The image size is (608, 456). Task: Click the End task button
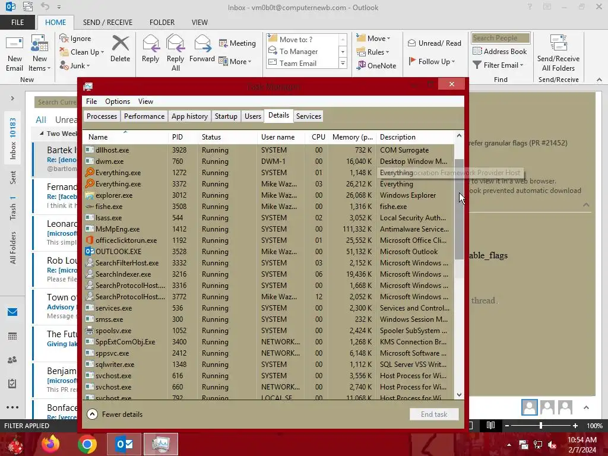point(434,414)
